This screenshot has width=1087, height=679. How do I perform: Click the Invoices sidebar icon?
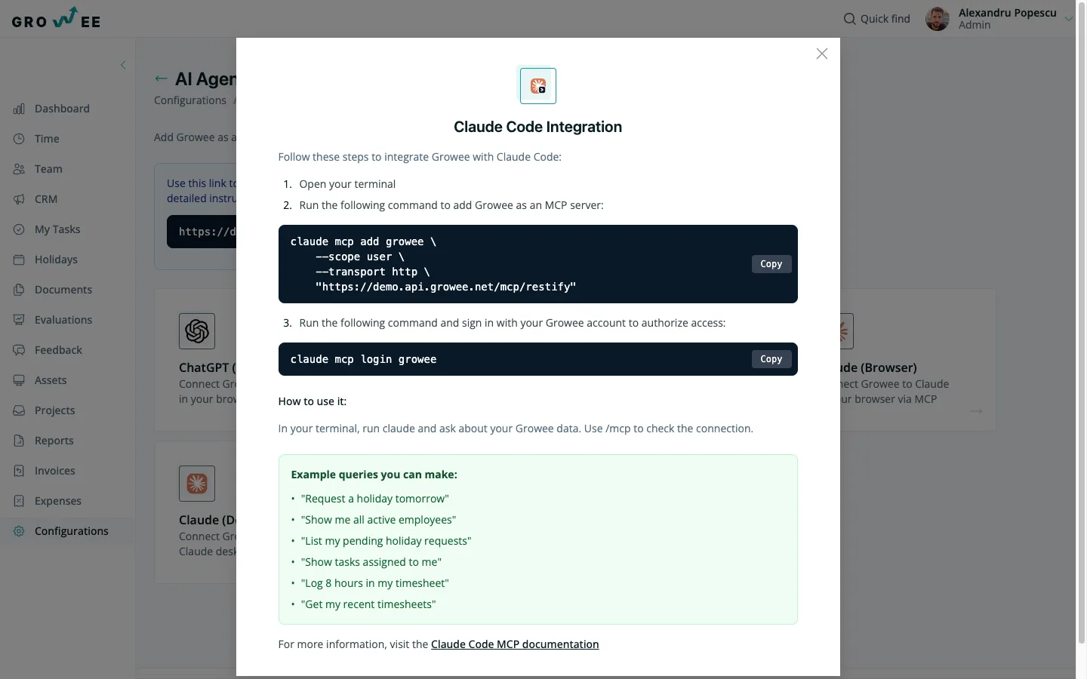coord(19,471)
